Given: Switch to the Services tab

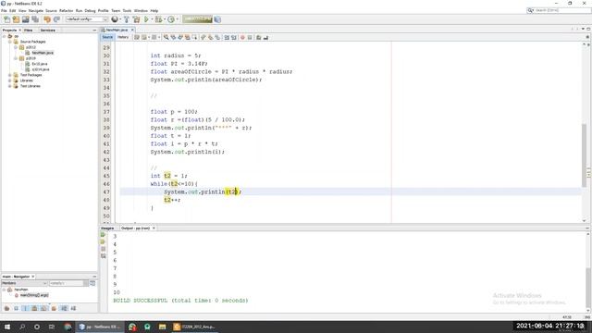Looking at the screenshot, I should pos(48,30).
